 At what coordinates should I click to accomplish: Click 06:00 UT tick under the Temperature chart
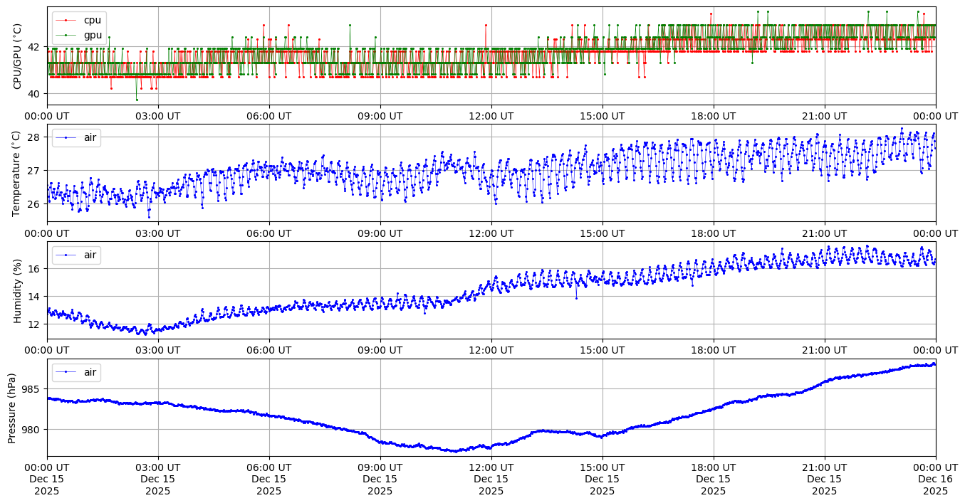click(268, 233)
